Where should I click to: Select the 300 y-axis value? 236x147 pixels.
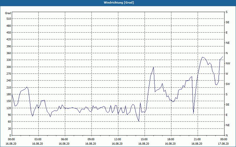point(9,67)
